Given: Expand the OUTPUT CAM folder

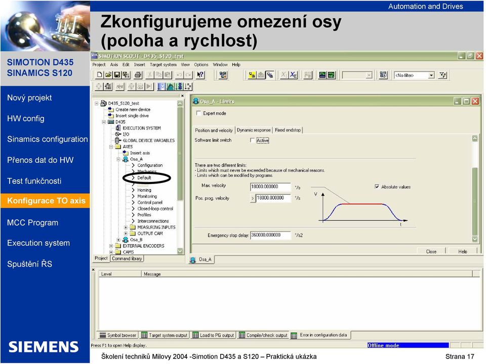Looking at the screenshot, I should click(126, 234).
